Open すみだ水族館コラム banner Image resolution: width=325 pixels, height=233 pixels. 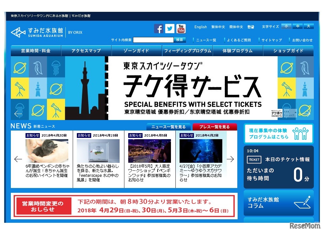coord(278,203)
